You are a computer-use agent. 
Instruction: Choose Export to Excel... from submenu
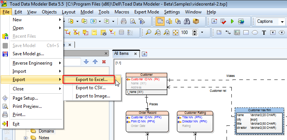coord(92,80)
